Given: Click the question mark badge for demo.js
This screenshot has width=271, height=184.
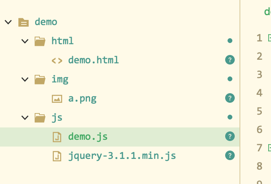Looking at the screenshot, I should pyautogui.click(x=230, y=136).
